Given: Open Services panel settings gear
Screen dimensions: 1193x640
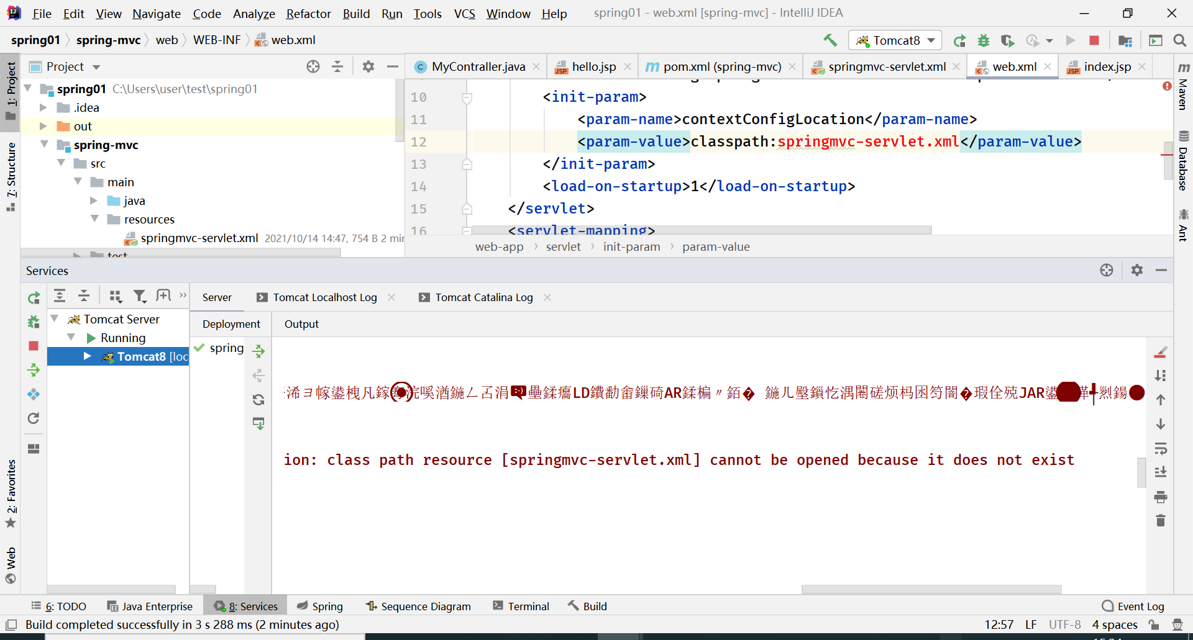Looking at the screenshot, I should [x=1137, y=270].
